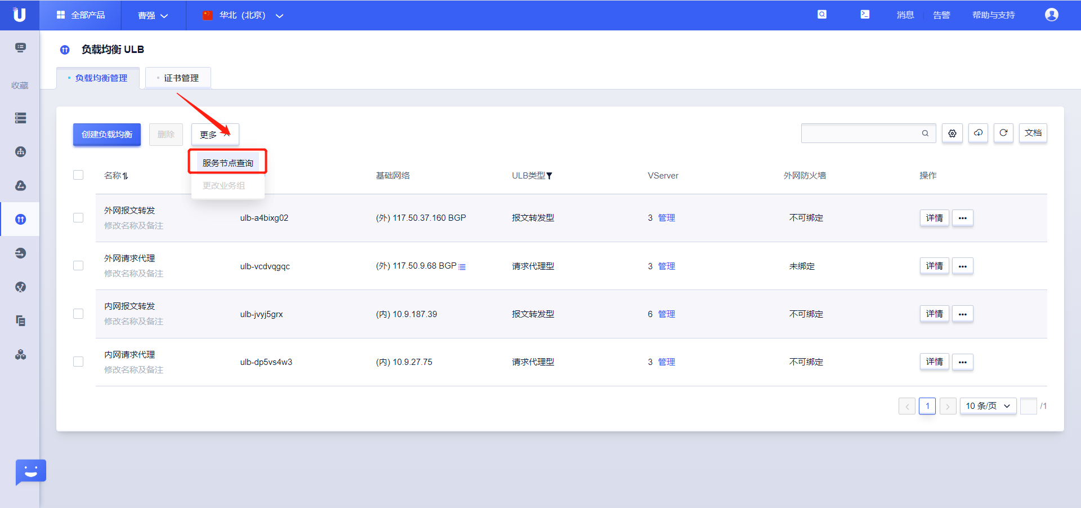Open the 全部产品 menu
This screenshot has width=1081, height=508.
click(81, 15)
